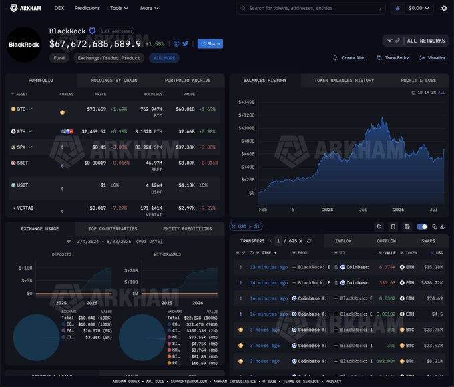Viewport: 454px width, 387px height.
Task: Download transfers with the download icon
Action: [x=442, y=226]
